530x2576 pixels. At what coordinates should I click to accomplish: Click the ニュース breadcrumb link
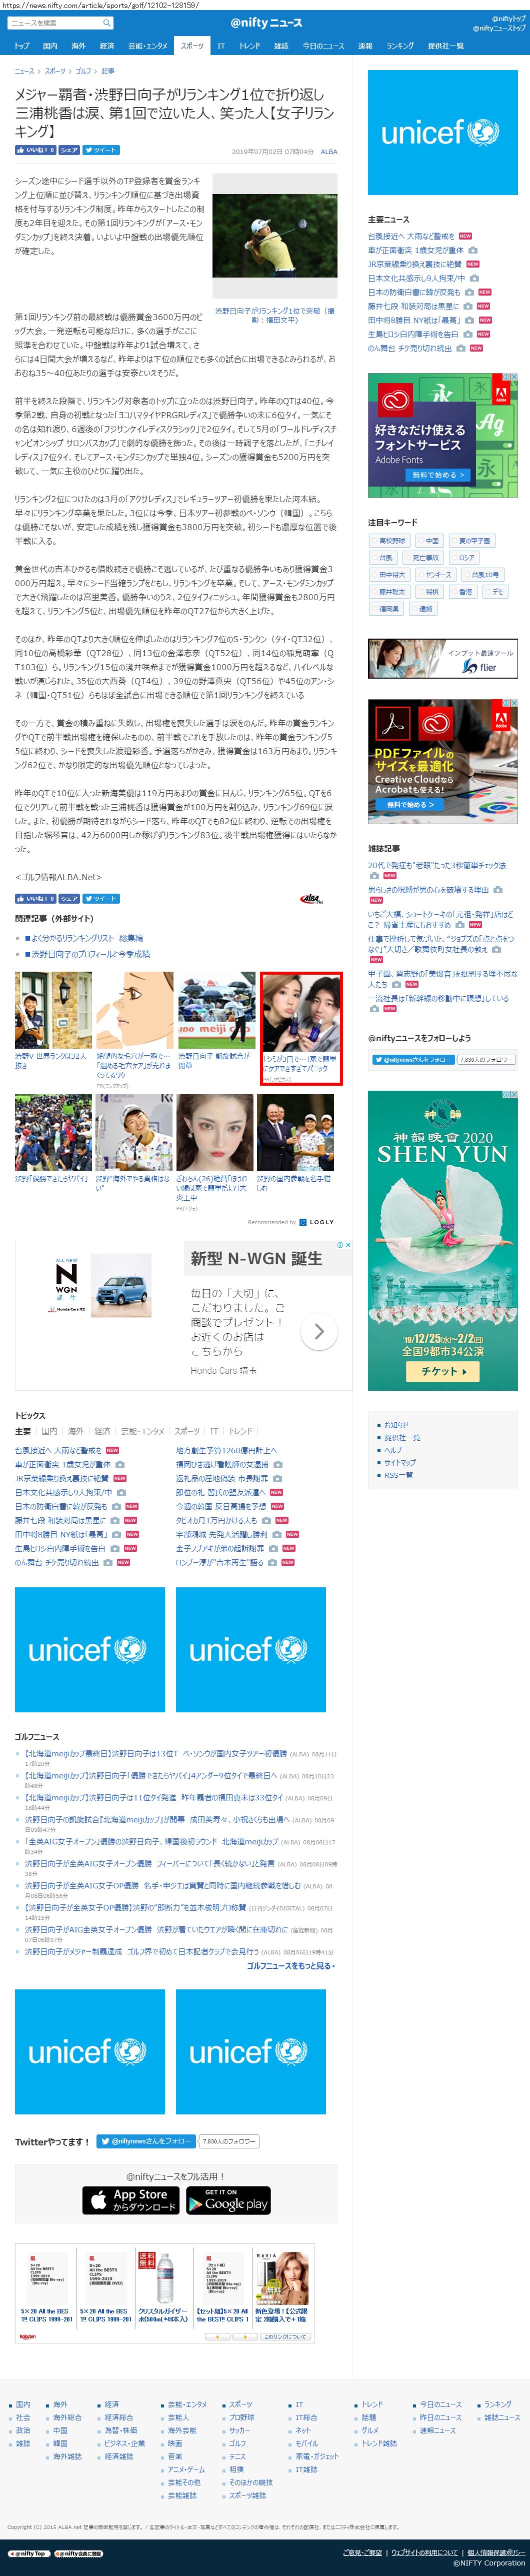point(24,71)
